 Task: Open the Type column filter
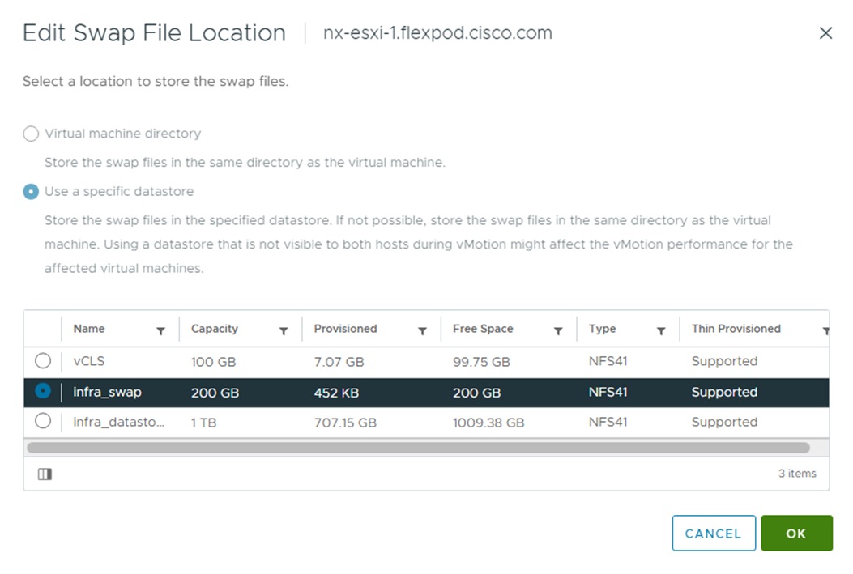coord(661,331)
